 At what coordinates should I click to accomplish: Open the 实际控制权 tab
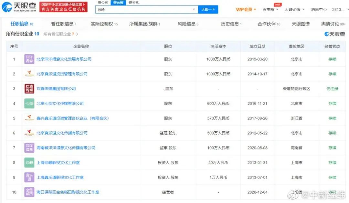coord(104,24)
